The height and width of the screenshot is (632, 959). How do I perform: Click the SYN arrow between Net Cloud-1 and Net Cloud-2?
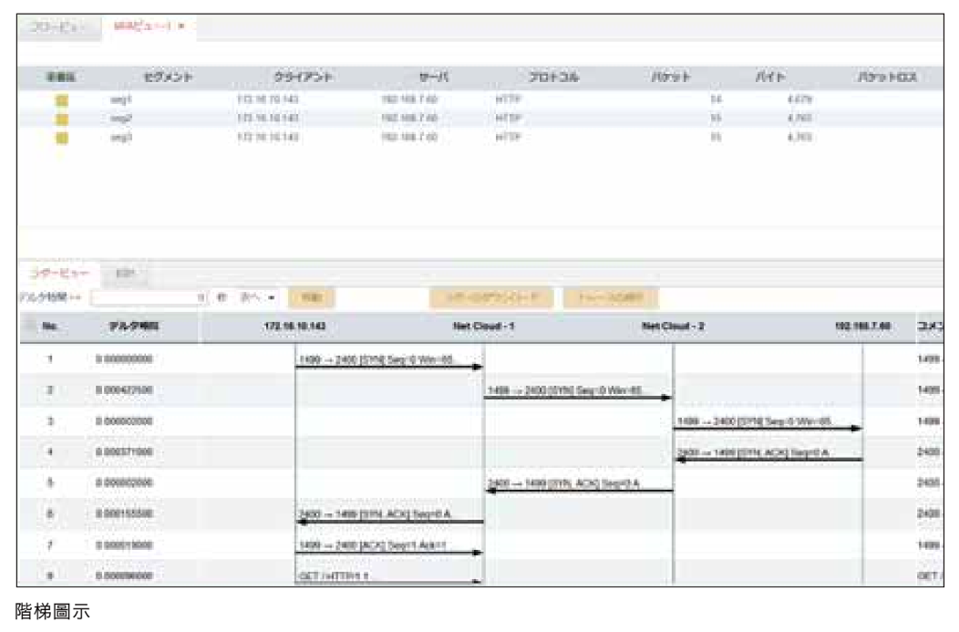coord(578,397)
